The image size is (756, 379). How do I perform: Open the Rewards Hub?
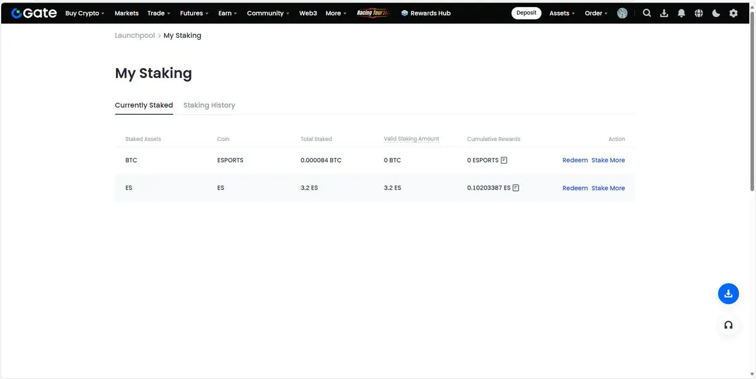click(426, 13)
